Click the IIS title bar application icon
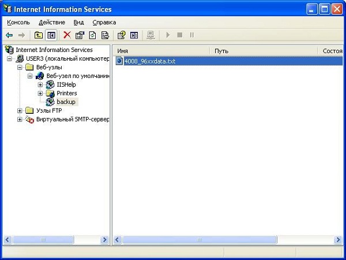Viewport: 346px width, 260px height. [x=7, y=9]
